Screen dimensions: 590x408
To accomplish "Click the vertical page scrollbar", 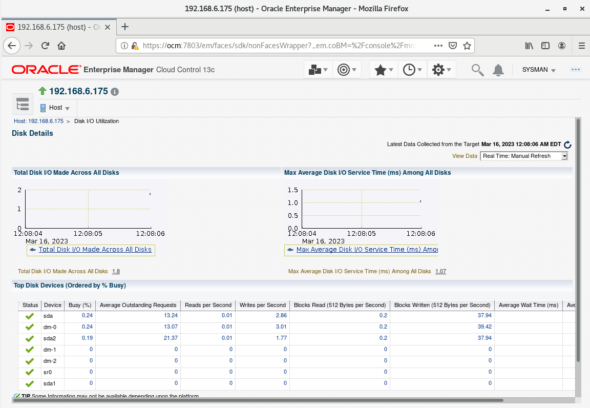I will click(578, 241).
